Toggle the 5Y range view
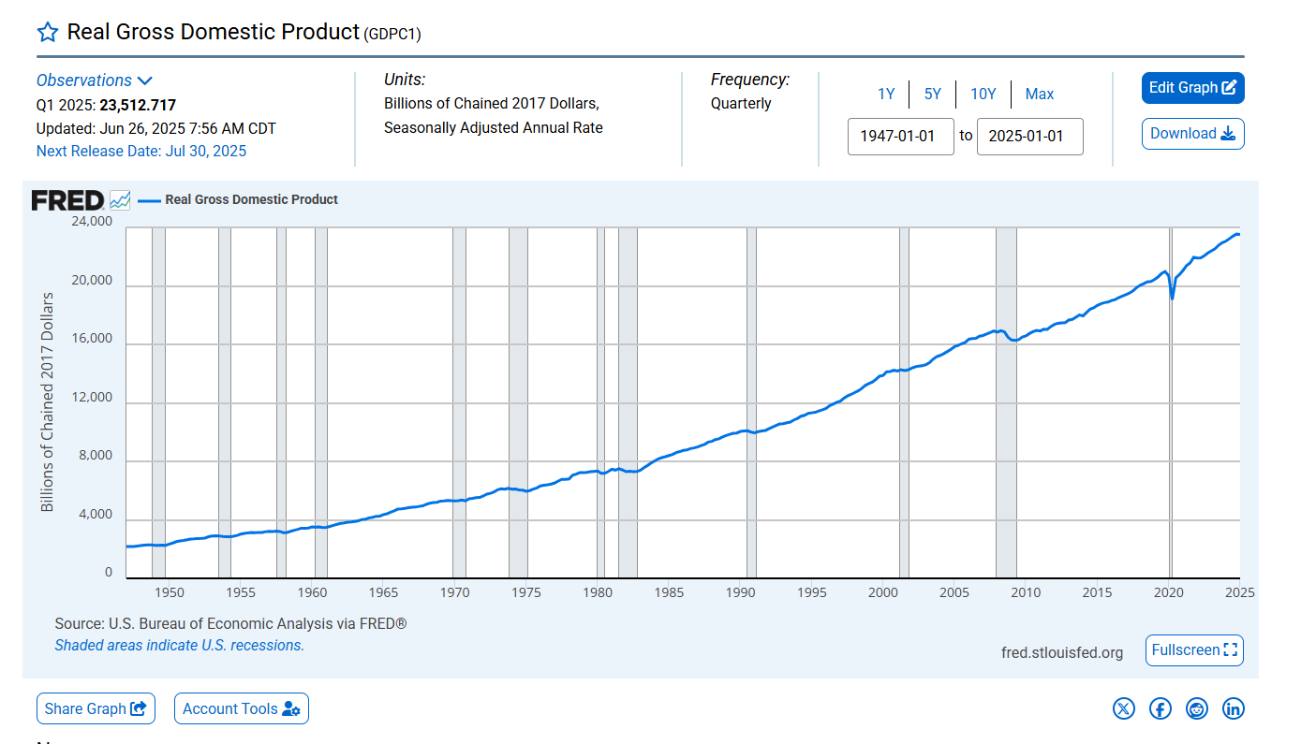This screenshot has width=1301, height=744. [932, 94]
